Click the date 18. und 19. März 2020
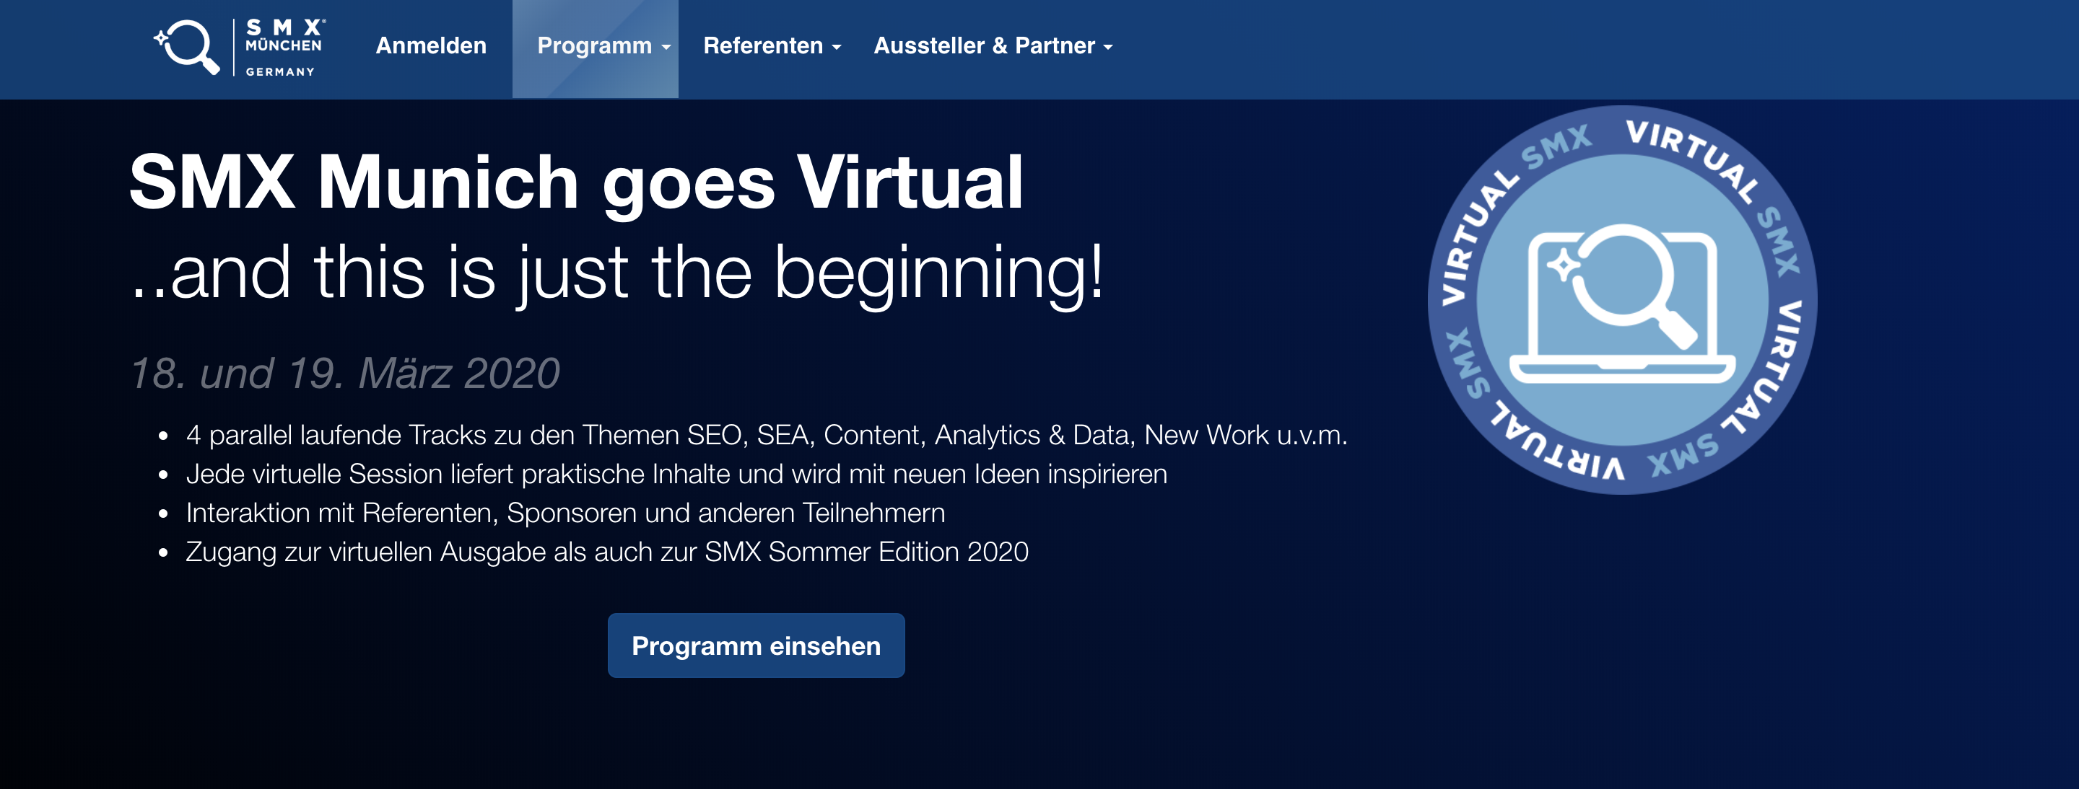This screenshot has height=789, width=2079. point(344,373)
